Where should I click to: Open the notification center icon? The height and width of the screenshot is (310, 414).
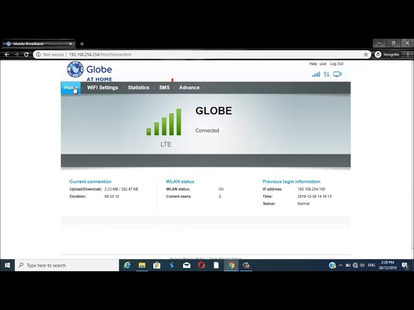(x=404, y=265)
